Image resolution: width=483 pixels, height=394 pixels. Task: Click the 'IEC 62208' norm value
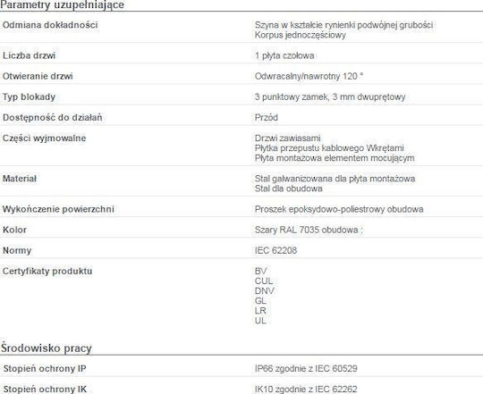pos(275,250)
